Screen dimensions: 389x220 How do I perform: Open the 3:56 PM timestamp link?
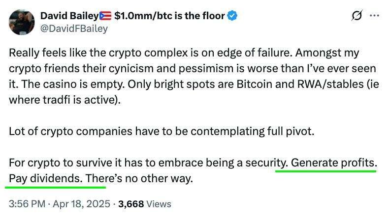coord(27,204)
